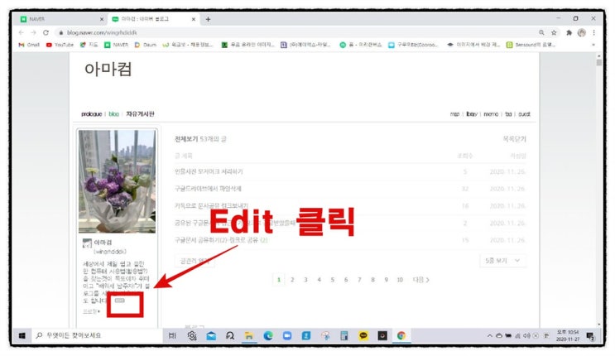The height and width of the screenshot is (356, 615).
Task: Click the flower bouquet profile photo
Action: pyautogui.click(x=117, y=181)
